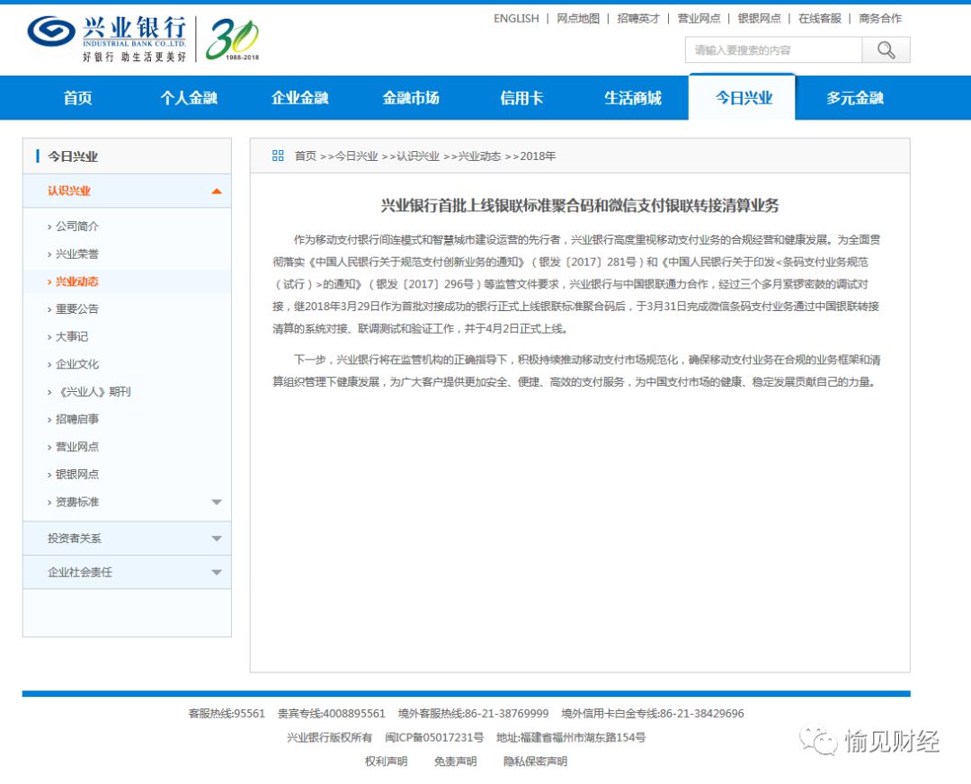The width and height of the screenshot is (971, 784).
Task: Open 企业文化 in the sidebar
Action: 76,364
